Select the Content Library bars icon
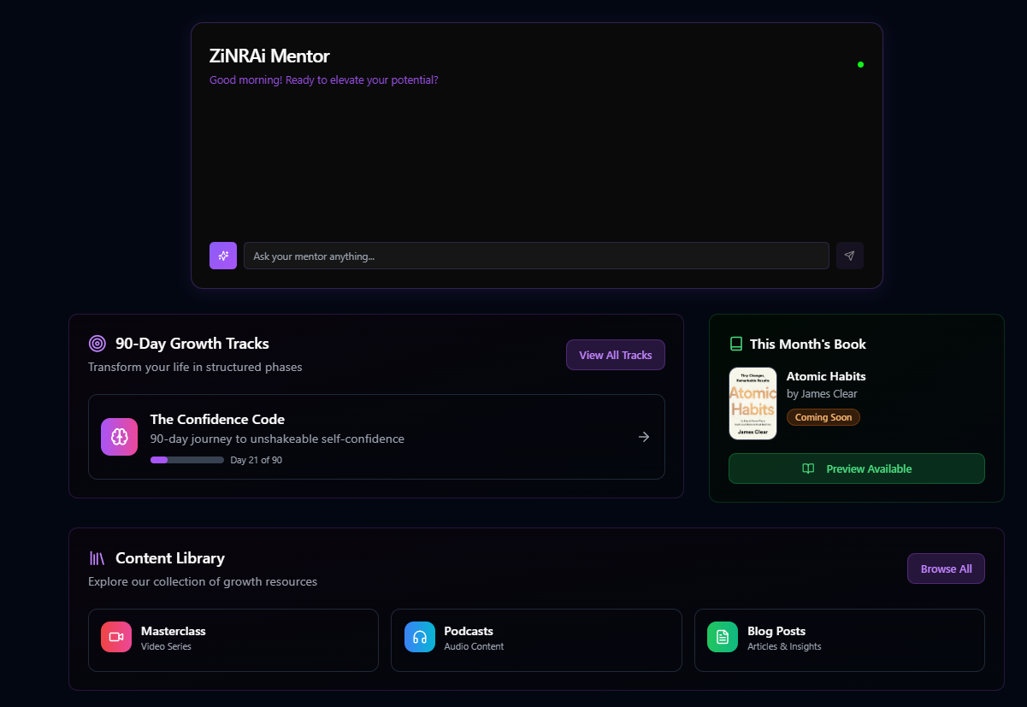This screenshot has height=707, width=1027. 97,558
